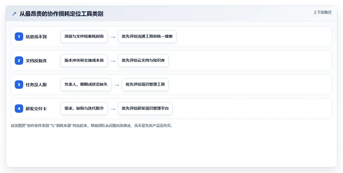343x173 pixels.
Task: Click the 文档反复改 row label
Action: click(x=36, y=61)
